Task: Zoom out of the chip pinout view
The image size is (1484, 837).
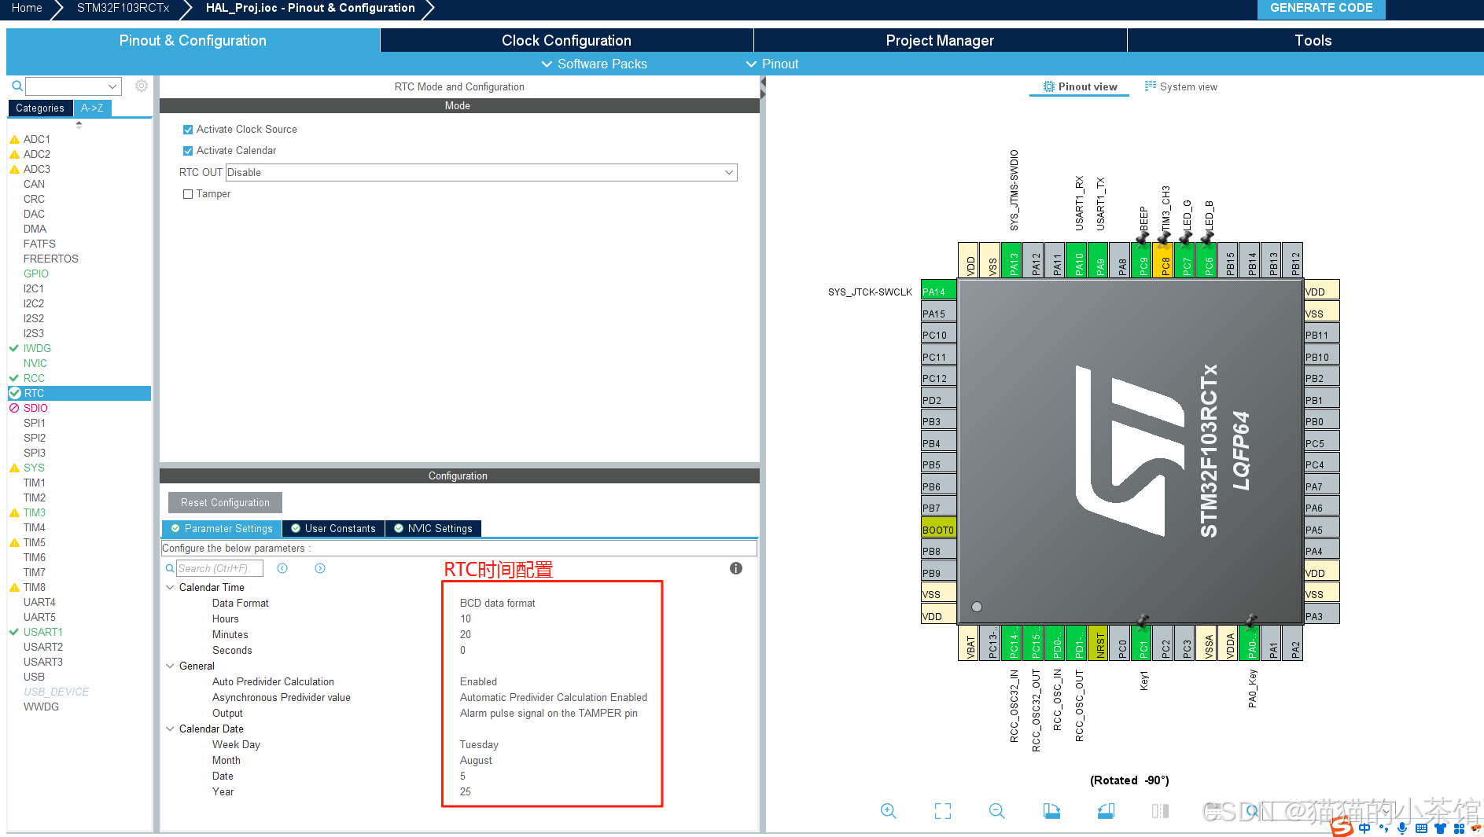Action: [997, 811]
